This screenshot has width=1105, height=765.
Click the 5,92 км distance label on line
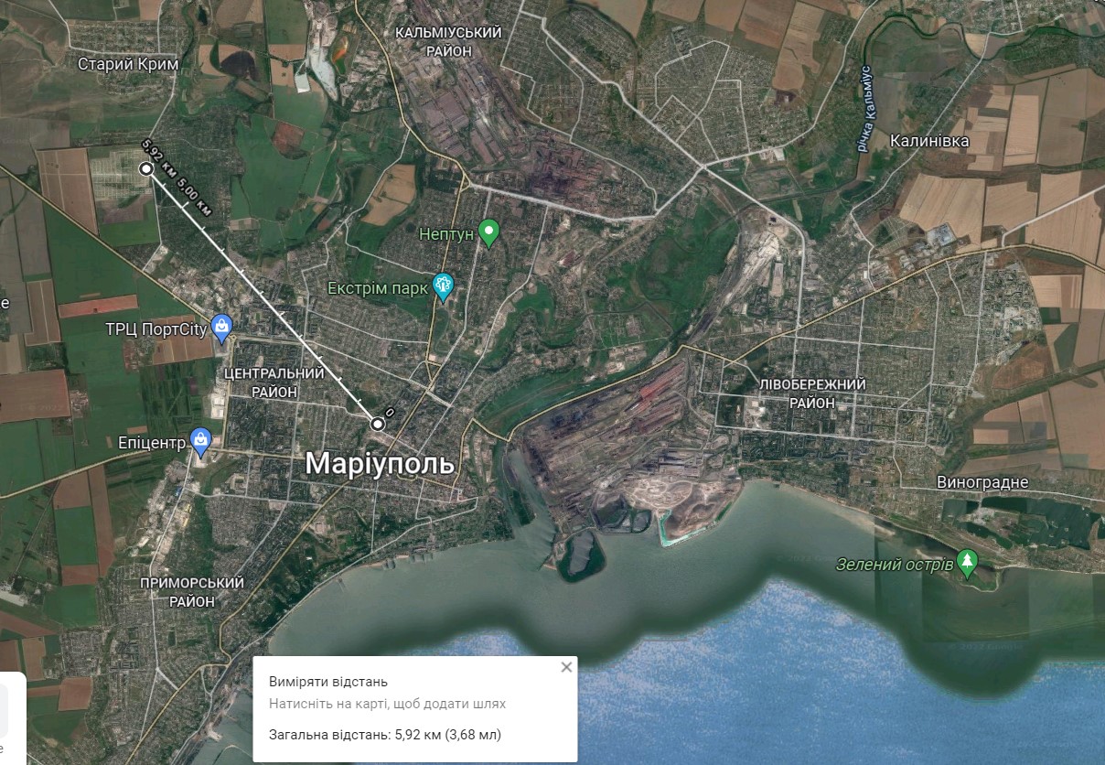156,158
